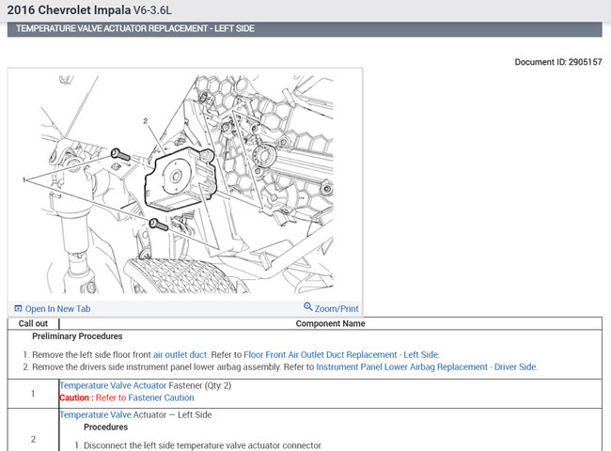This screenshot has width=611, height=451.
Task: Follow Floor Front Air Outlet Duct Replacement link
Action: 341,355
